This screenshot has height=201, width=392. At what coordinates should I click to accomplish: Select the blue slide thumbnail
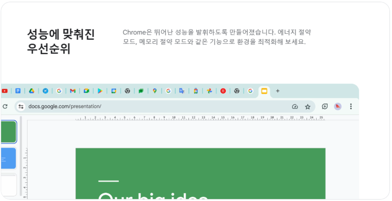coord(8,158)
